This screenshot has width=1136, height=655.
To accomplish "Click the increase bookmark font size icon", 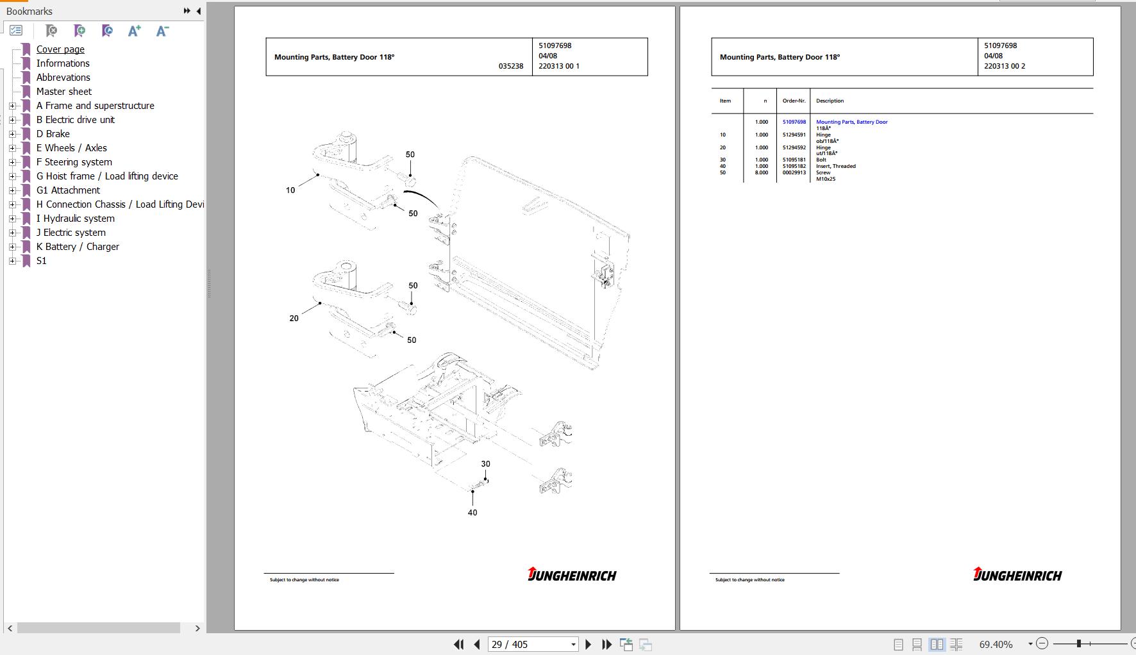I will 134,31.
